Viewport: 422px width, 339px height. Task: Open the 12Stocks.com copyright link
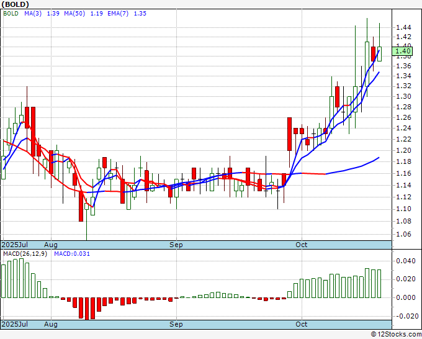(396, 335)
